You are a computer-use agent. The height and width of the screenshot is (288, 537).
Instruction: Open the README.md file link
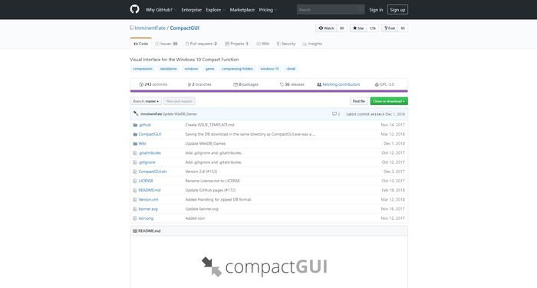coord(150,190)
